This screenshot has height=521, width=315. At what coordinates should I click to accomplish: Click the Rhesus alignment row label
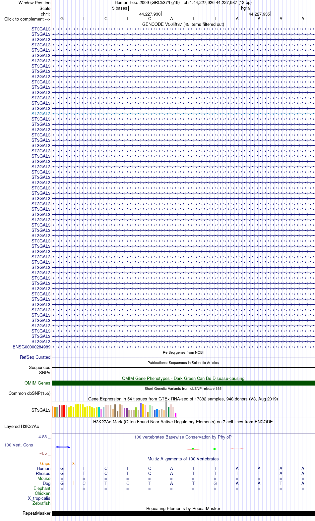click(x=43, y=473)
